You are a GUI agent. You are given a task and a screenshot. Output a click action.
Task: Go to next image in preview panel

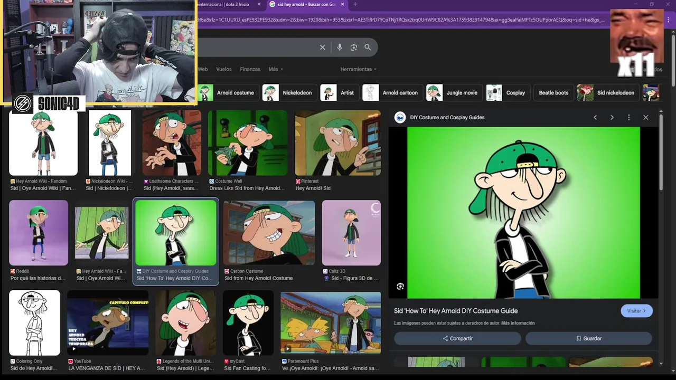pyautogui.click(x=612, y=117)
